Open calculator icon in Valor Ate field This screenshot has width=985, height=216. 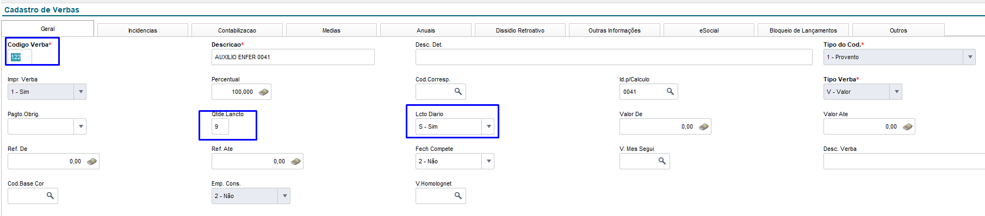pos(908,126)
